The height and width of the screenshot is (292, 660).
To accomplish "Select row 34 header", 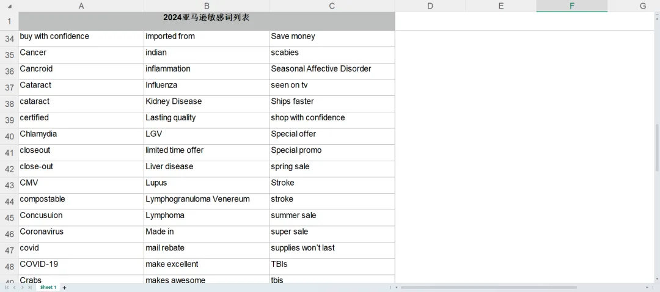I will [x=9, y=39].
